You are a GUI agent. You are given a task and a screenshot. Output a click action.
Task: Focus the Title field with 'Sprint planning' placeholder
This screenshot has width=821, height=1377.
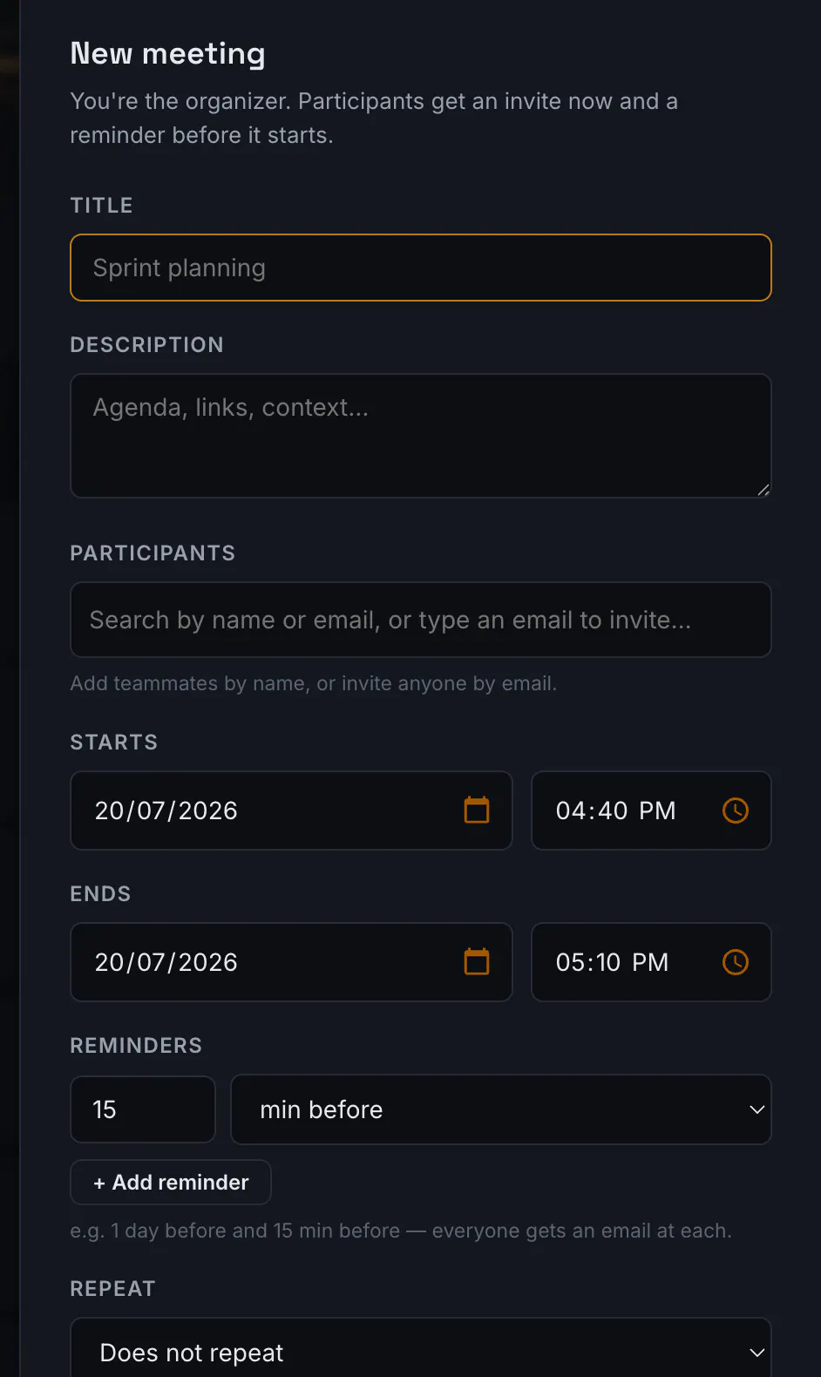point(421,268)
